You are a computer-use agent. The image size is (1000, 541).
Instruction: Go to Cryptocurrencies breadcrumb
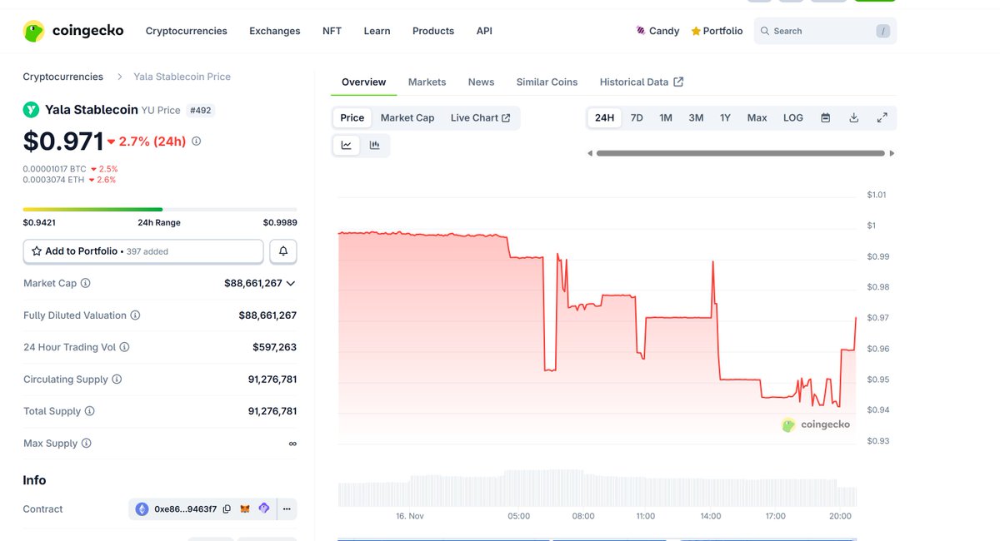tap(63, 77)
